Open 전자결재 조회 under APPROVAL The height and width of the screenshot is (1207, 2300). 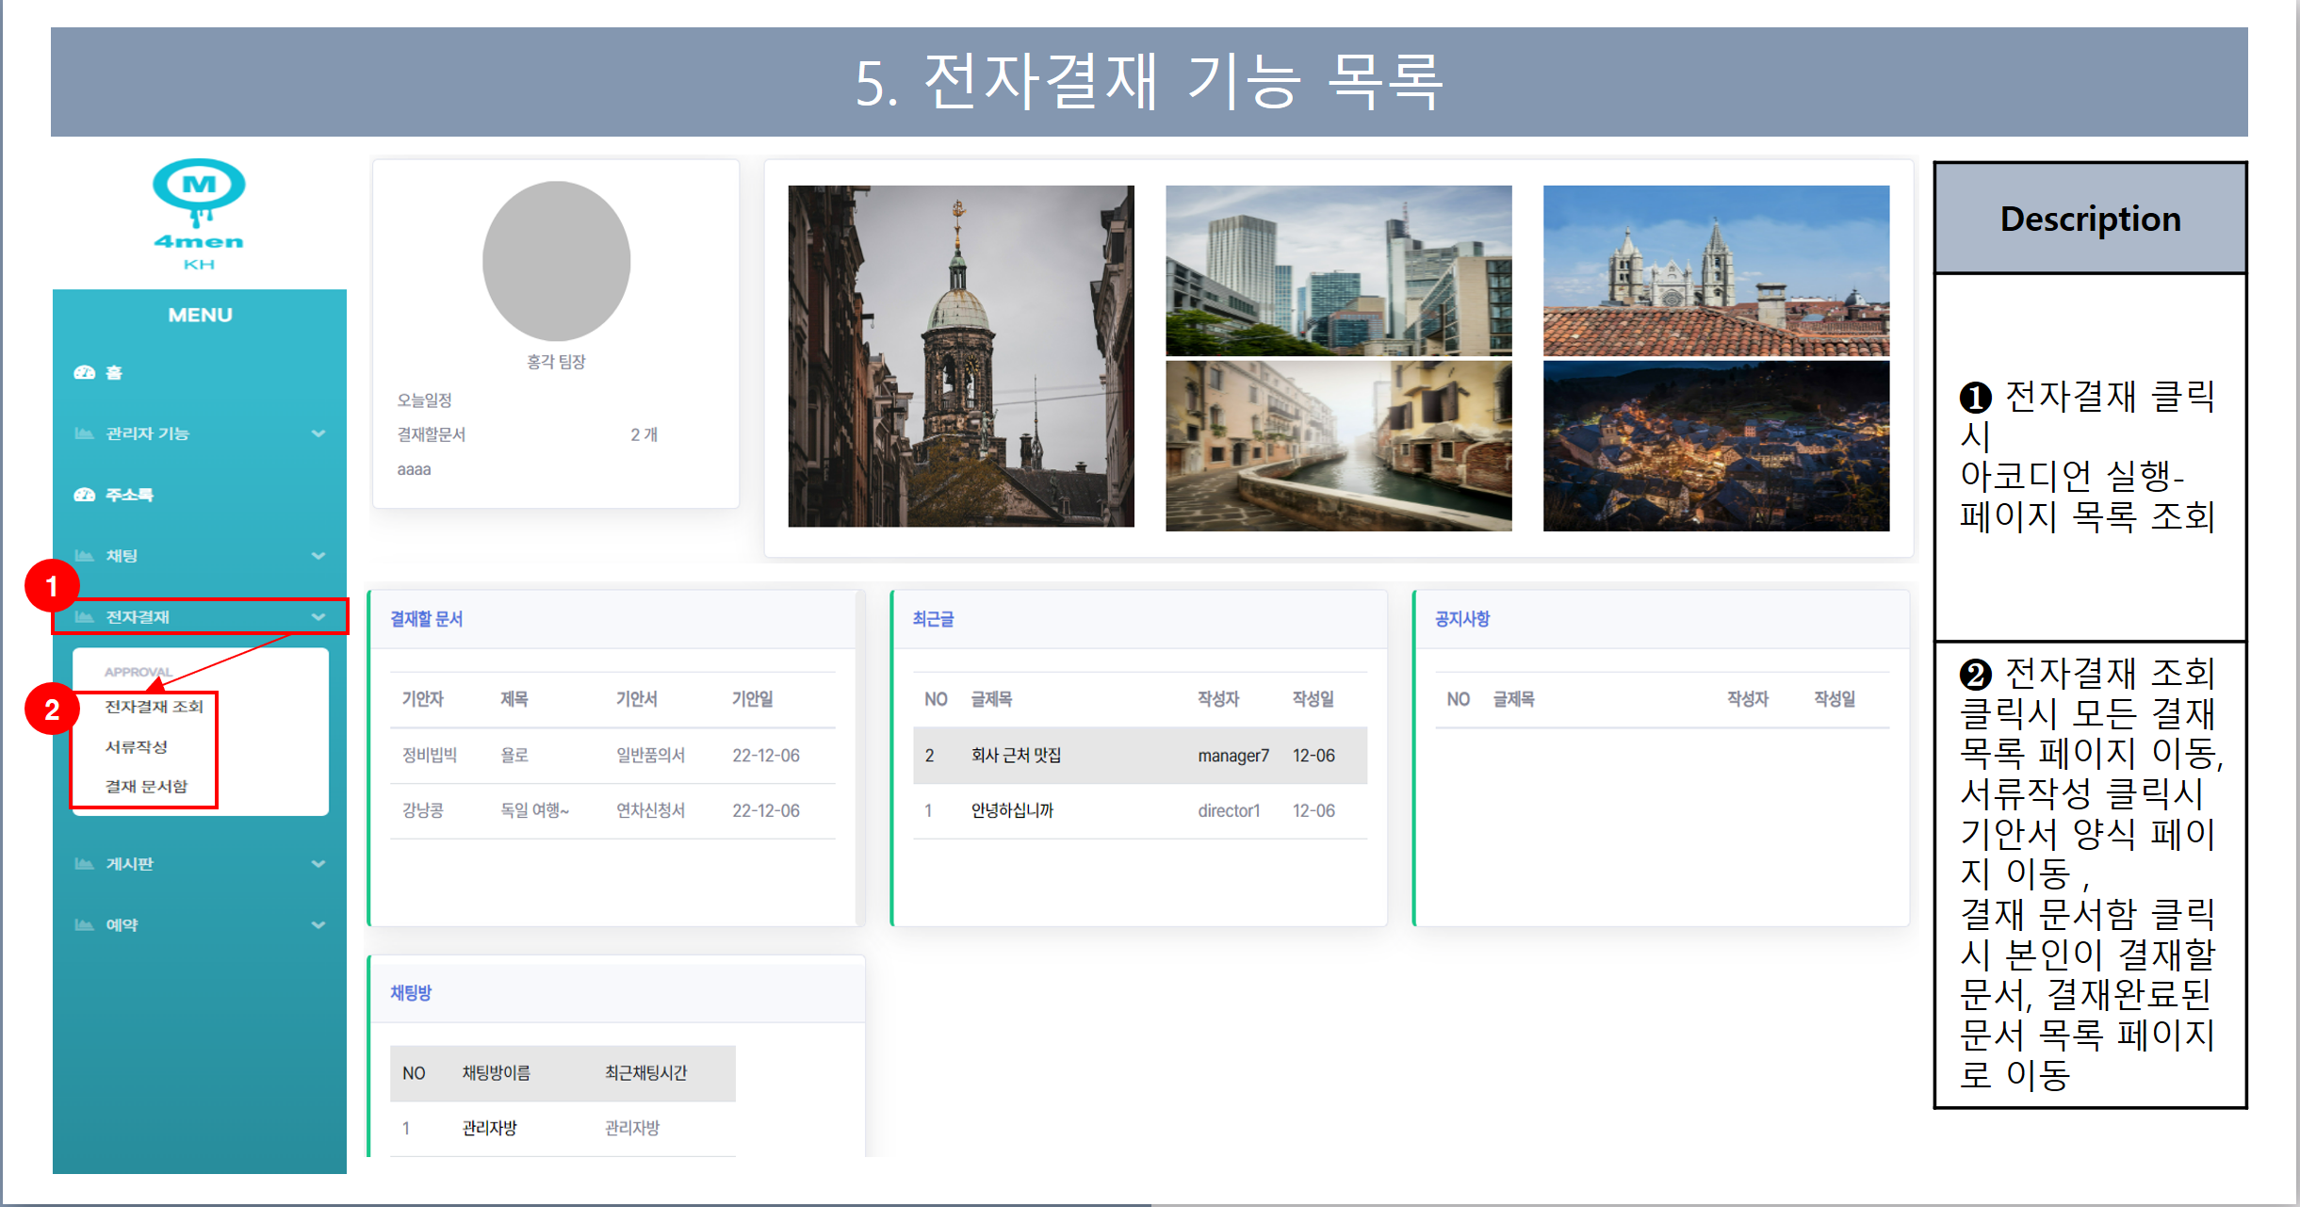(x=154, y=707)
